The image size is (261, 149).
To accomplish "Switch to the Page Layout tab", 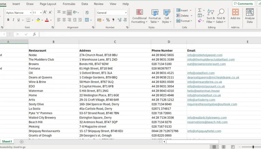I will (48, 4).
